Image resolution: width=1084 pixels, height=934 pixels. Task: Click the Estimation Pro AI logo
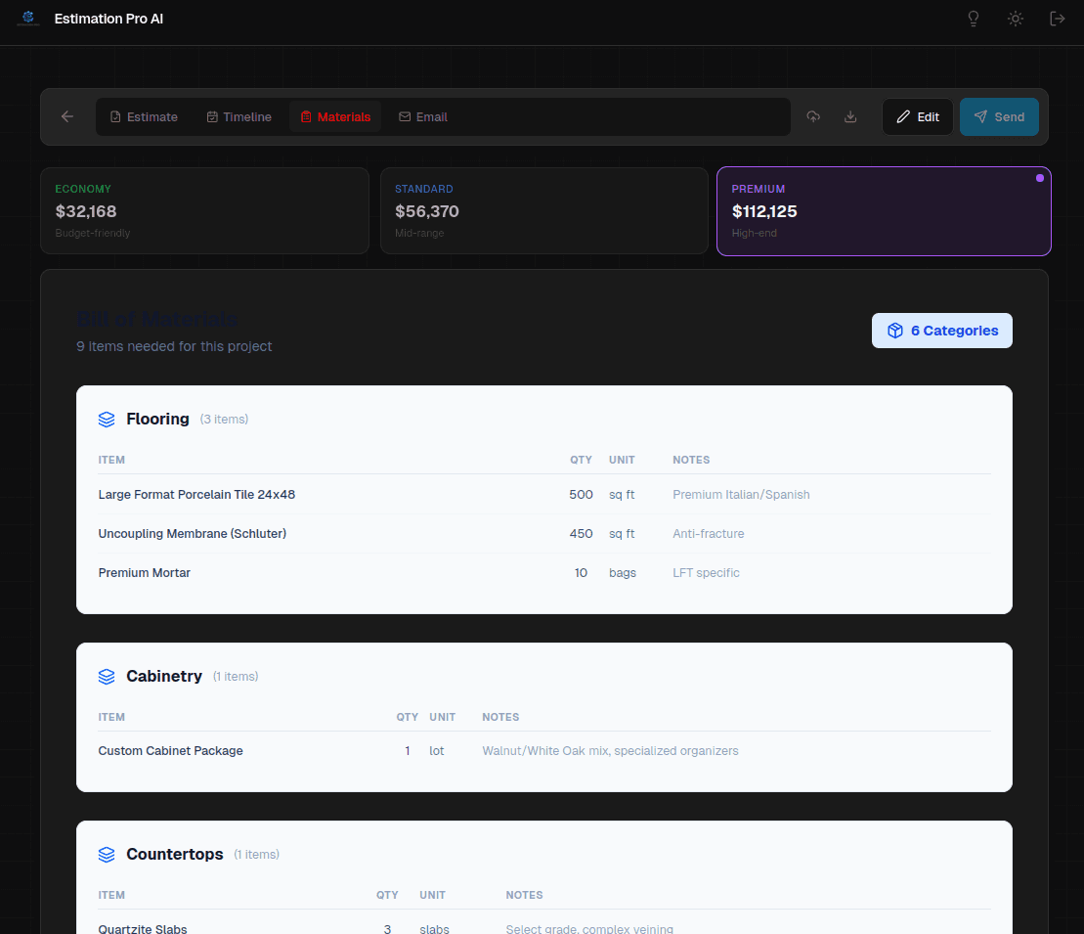(x=28, y=18)
